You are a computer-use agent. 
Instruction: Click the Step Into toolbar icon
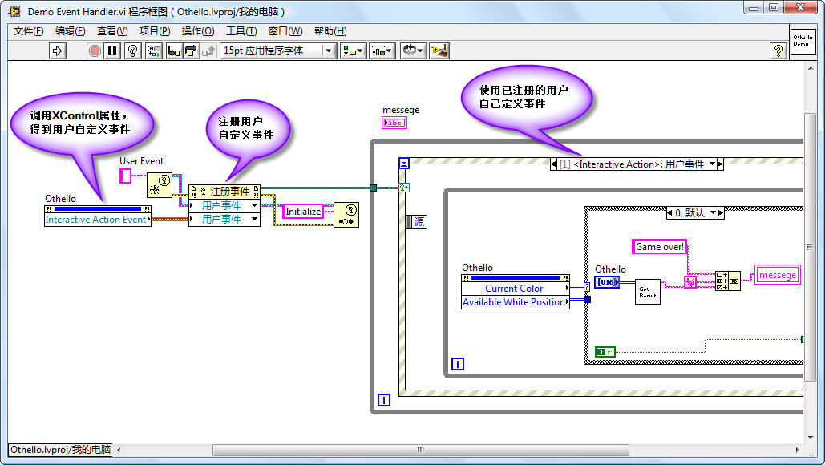pos(173,51)
